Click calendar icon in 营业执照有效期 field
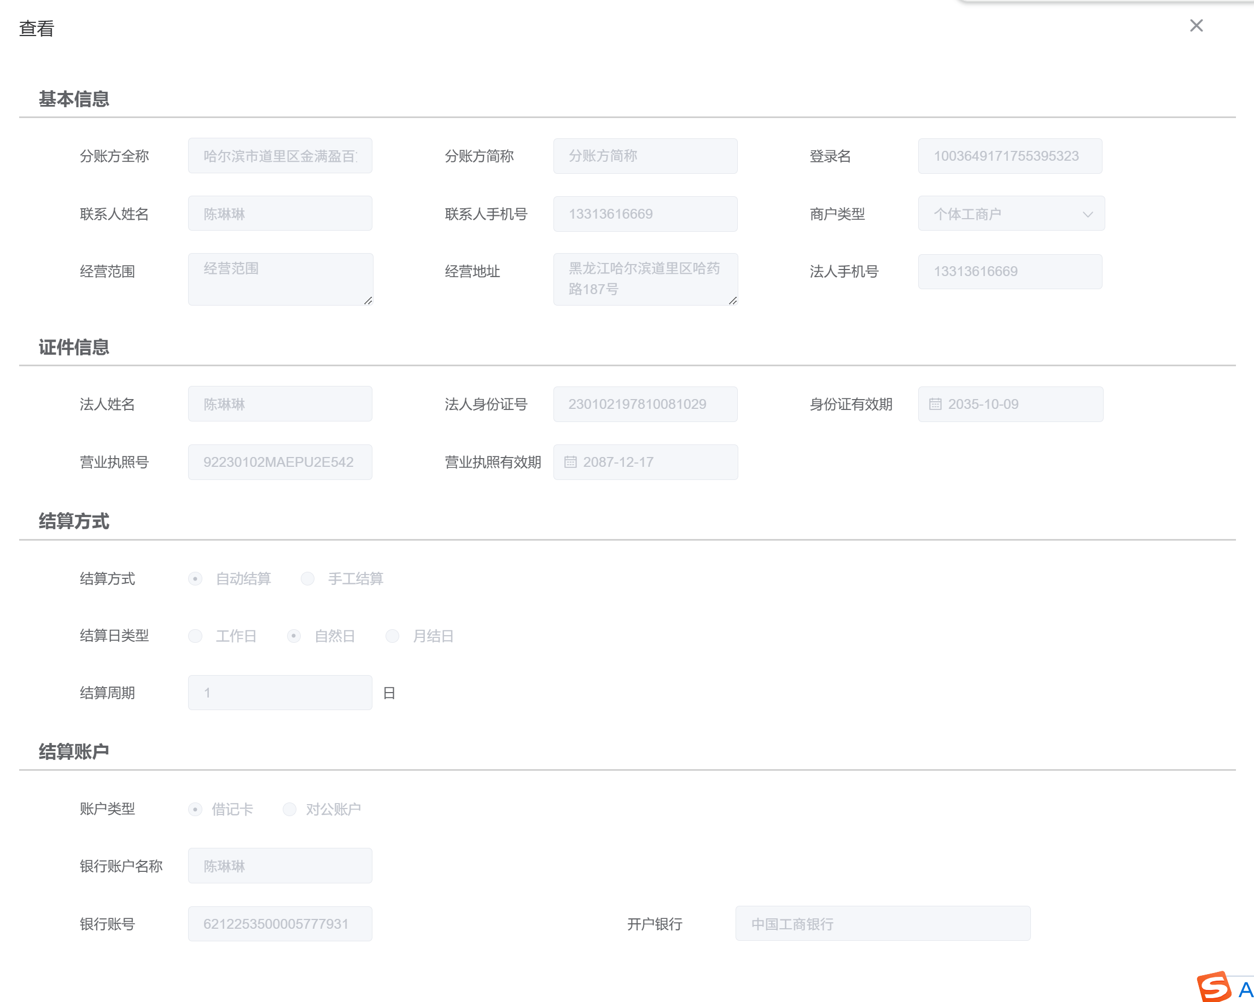The height and width of the screenshot is (1002, 1254). coord(570,462)
